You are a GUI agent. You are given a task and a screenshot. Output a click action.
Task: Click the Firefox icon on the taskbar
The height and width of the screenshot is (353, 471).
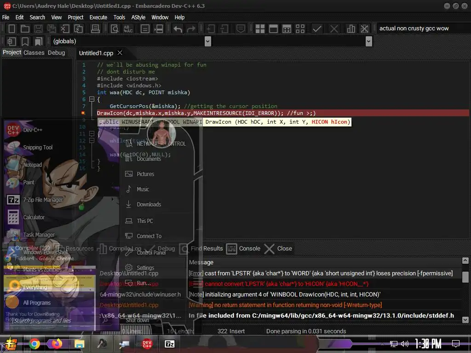tap(57, 344)
